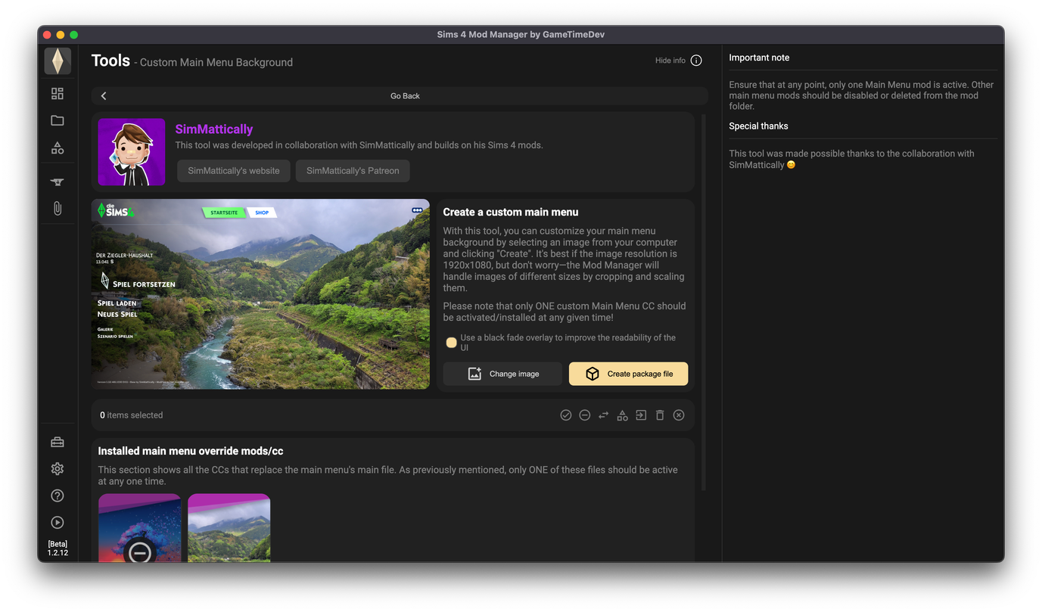
Task: Click the select-all checkmark circle icon
Action: (x=566, y=415)
